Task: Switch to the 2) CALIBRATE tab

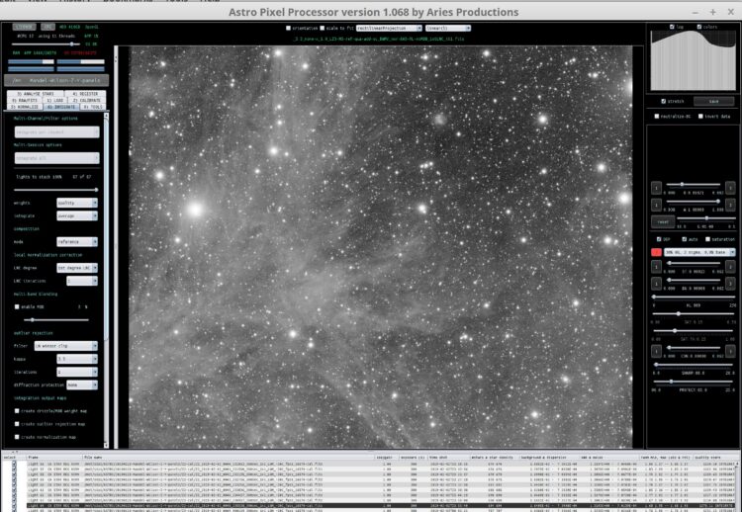Action: 87,100
